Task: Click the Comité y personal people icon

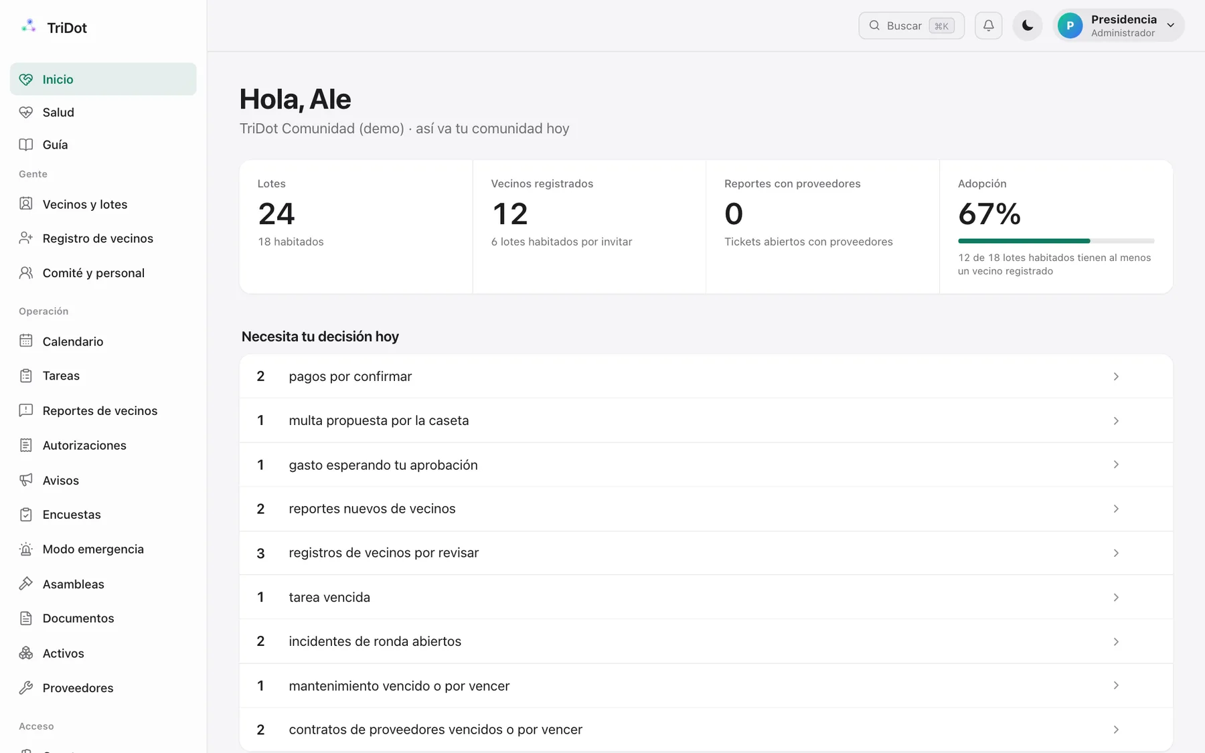Action: [x=26, y=272]
